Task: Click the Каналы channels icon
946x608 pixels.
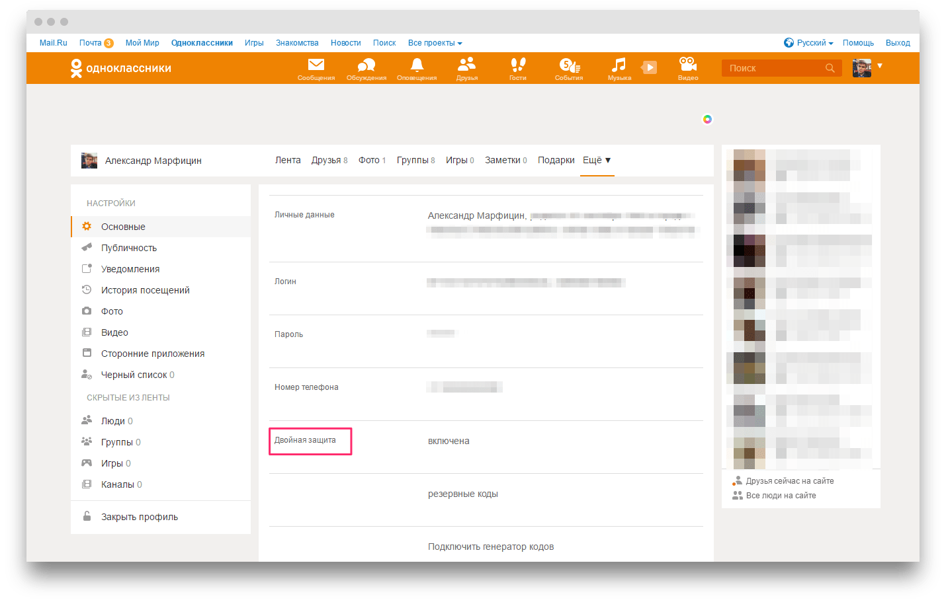Action: (x=87, y=484)
